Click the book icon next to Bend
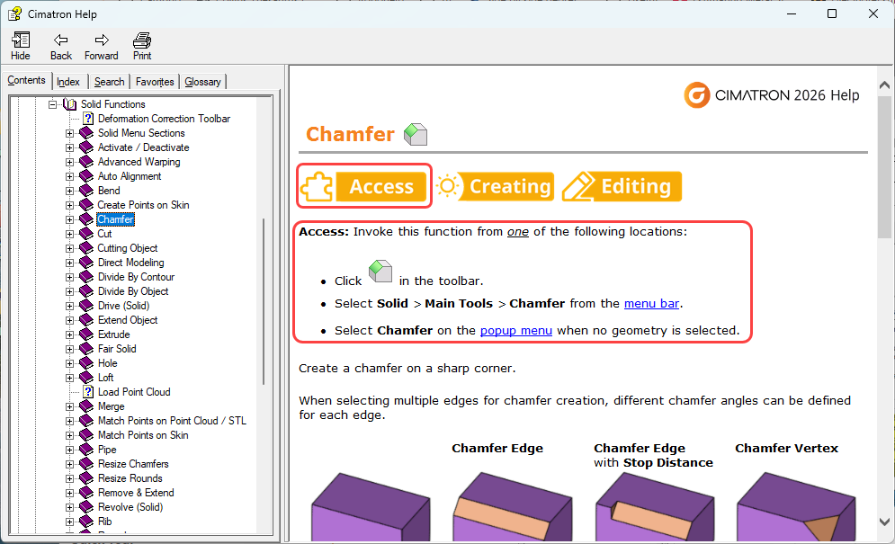The image size is (895, 544). [86, 191]
